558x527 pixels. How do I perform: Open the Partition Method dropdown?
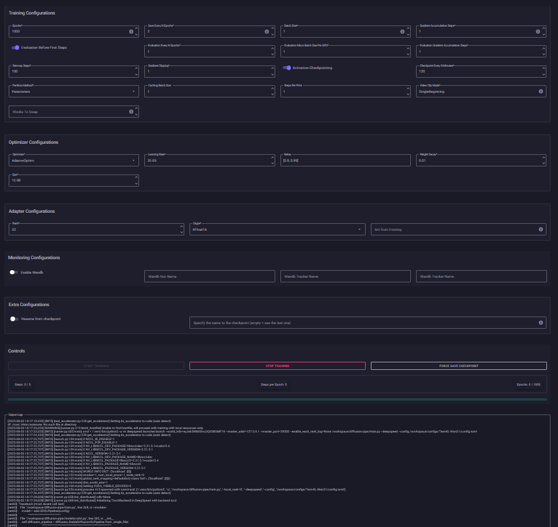pyautogui.click(x=74, y=92)
